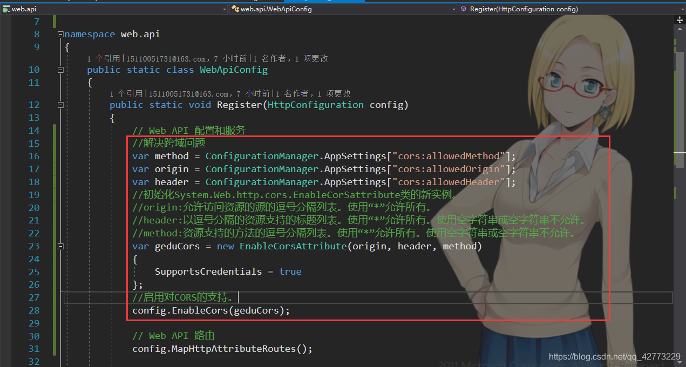The width and height of the screenshot is (686, 367).
Task: Click the namespace keyword on line 8
Action: coord(90,34)
